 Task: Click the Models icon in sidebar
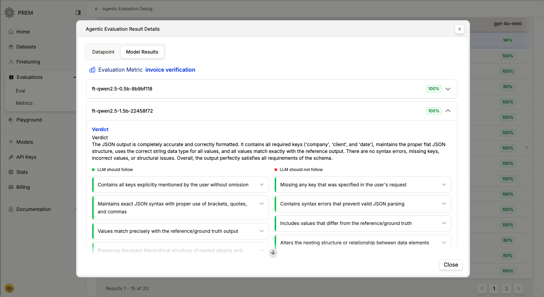11,142
